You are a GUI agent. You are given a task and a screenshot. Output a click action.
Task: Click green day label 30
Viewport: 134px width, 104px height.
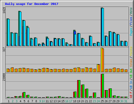(122, 101)
